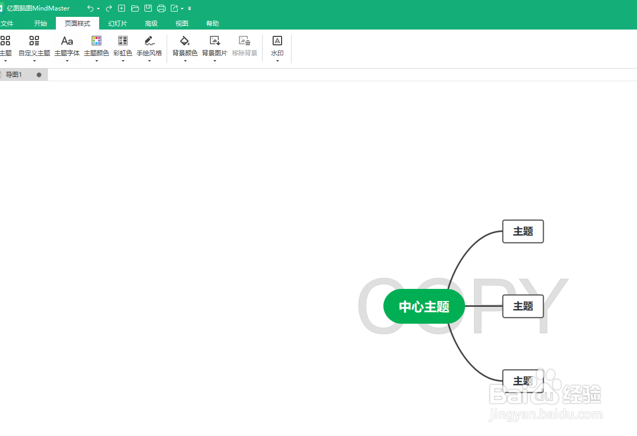
Task: Select the middle 主题 branch node
Action: 523,306
